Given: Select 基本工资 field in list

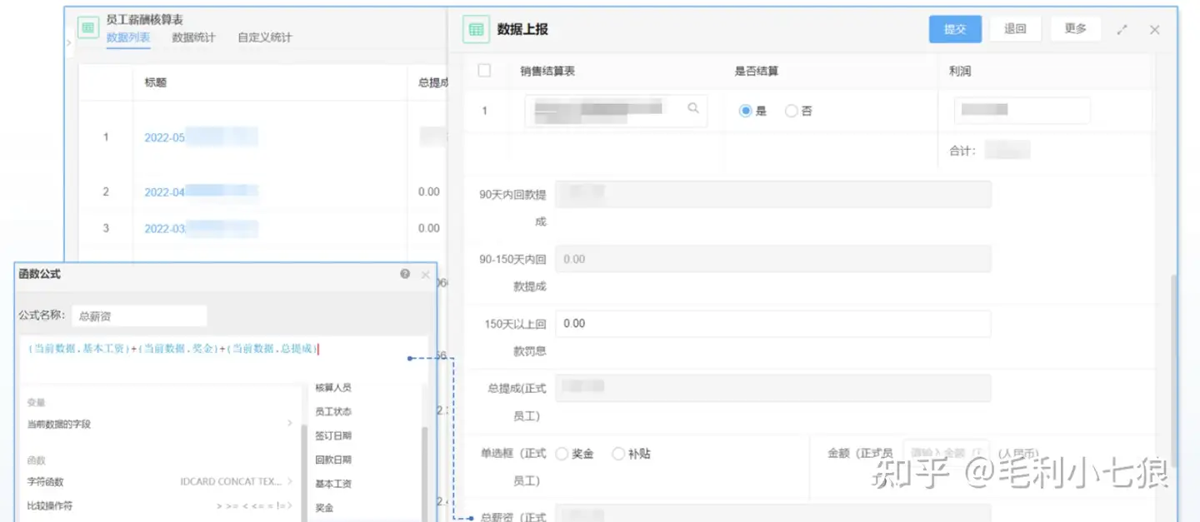Looking at the screenshot, I should coord(333,484).
